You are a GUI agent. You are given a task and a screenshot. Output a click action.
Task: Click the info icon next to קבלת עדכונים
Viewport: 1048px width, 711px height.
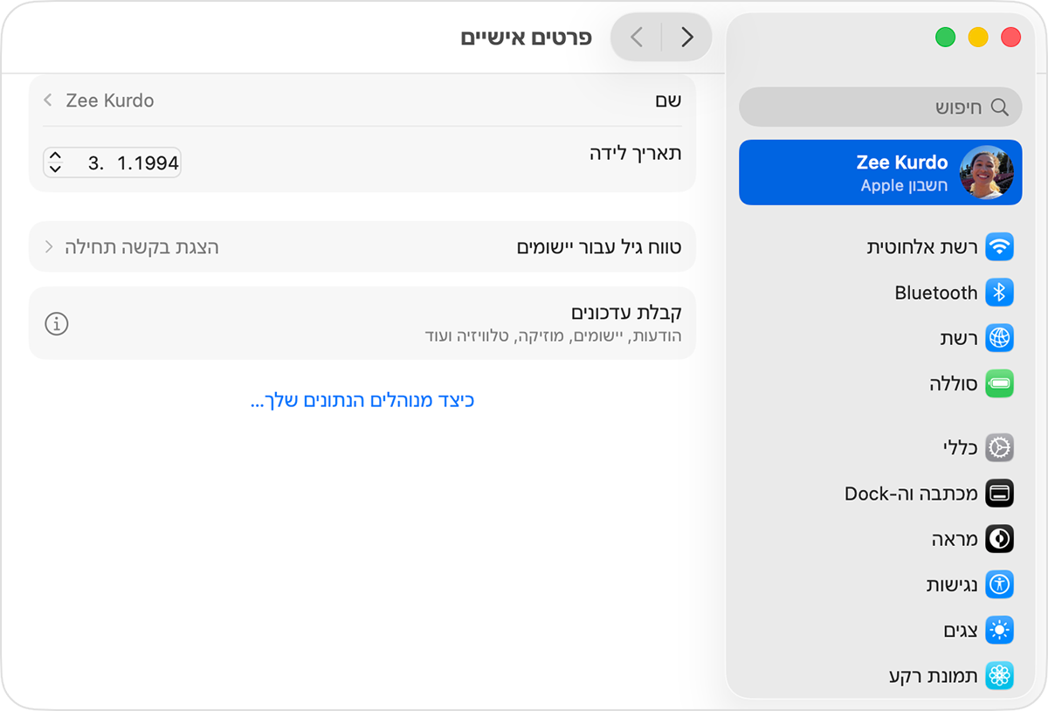(x=56, y=323)
